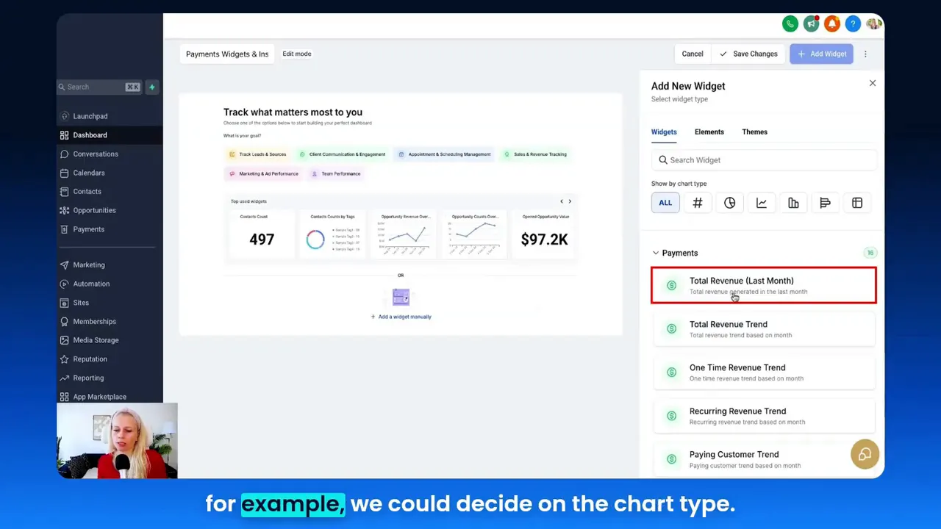Open Dashboard in the sidebar
The image size is (941, 529).
110,135
